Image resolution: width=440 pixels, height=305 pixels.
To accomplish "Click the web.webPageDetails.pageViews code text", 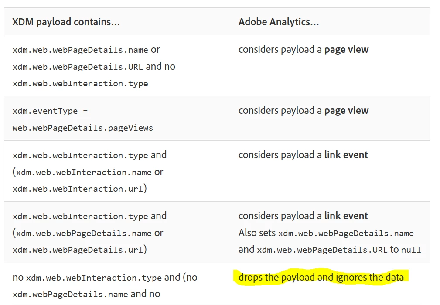I will [x=83, y=128].
